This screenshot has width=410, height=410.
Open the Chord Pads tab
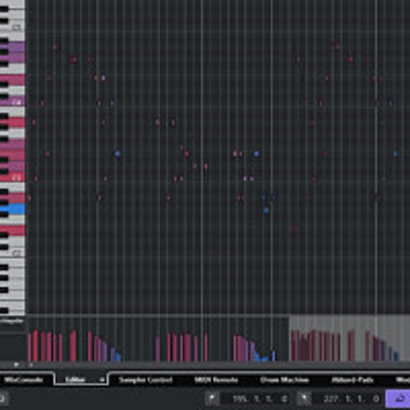[353, 380]
